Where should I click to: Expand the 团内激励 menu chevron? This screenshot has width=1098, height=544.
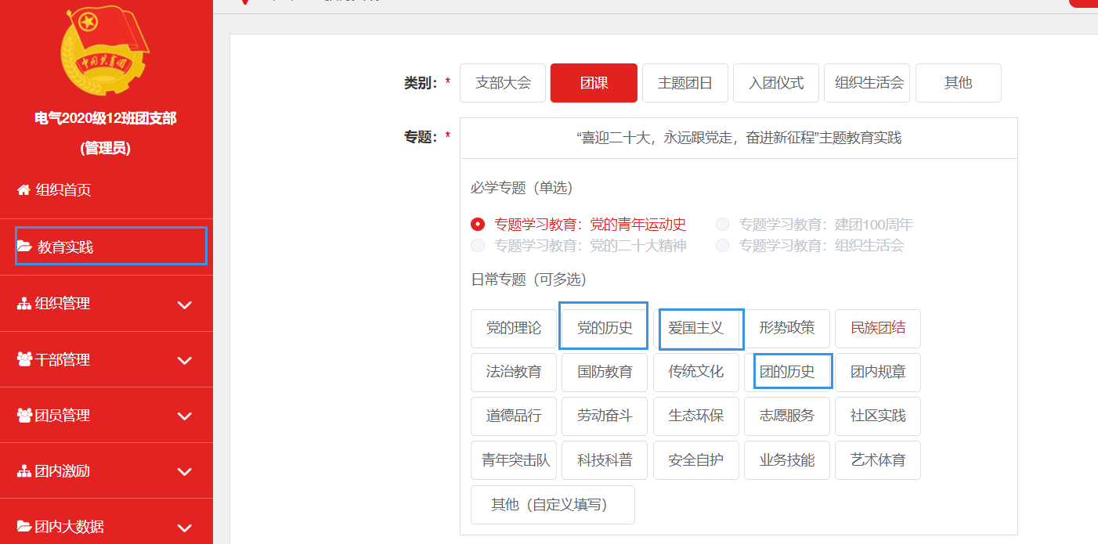click(185, 472)
